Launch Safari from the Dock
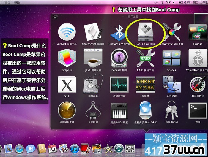 pyautogui.click(x=19, y=149)
